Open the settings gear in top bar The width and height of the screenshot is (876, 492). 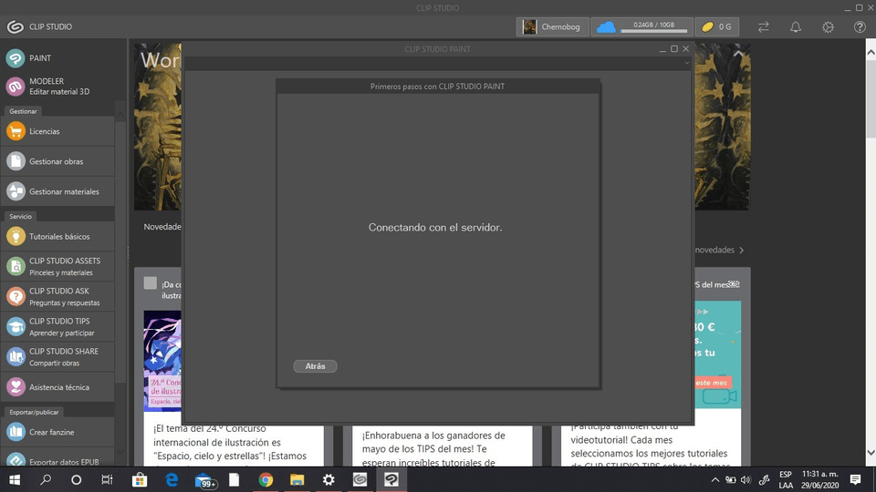828,27
